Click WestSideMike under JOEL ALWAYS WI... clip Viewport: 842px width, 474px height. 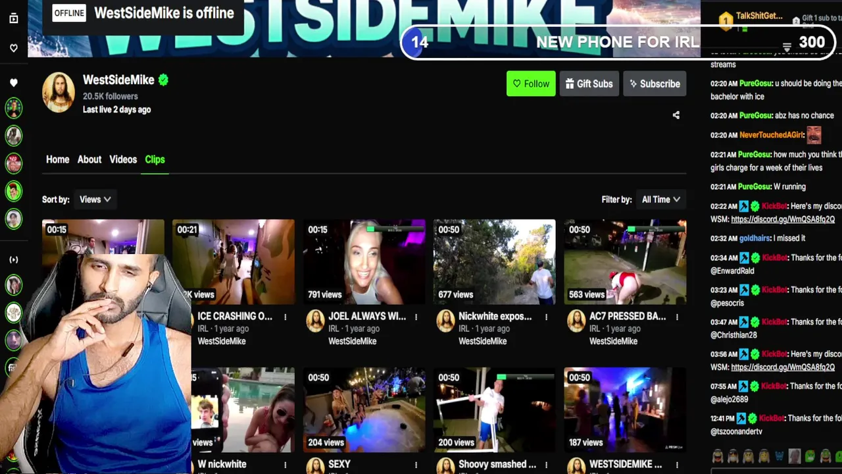[353, 341]
